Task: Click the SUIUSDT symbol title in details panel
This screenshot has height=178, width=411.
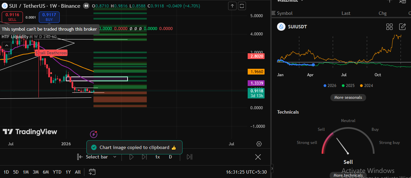Action: click(297, 27)
